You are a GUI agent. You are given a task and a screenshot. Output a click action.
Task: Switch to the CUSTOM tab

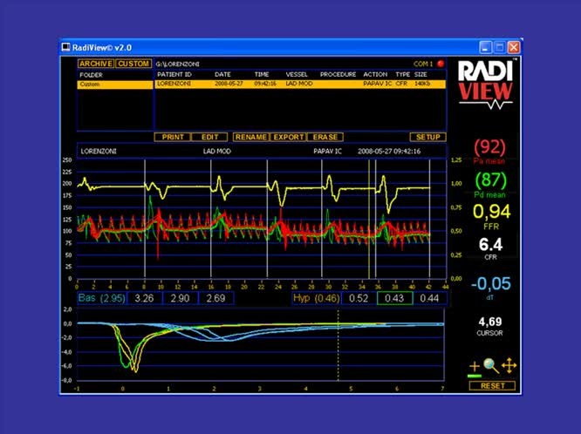tap(133, 64)
